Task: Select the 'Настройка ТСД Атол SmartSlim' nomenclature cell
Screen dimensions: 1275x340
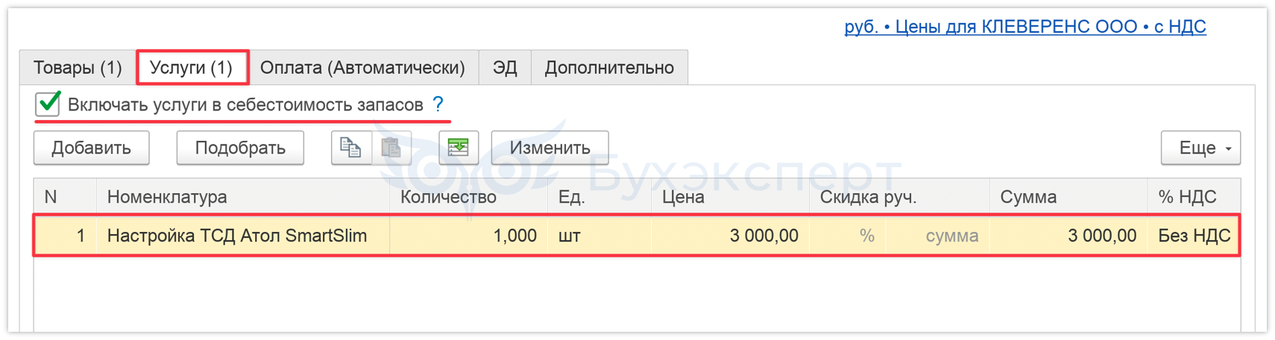Action: [237, 236]
